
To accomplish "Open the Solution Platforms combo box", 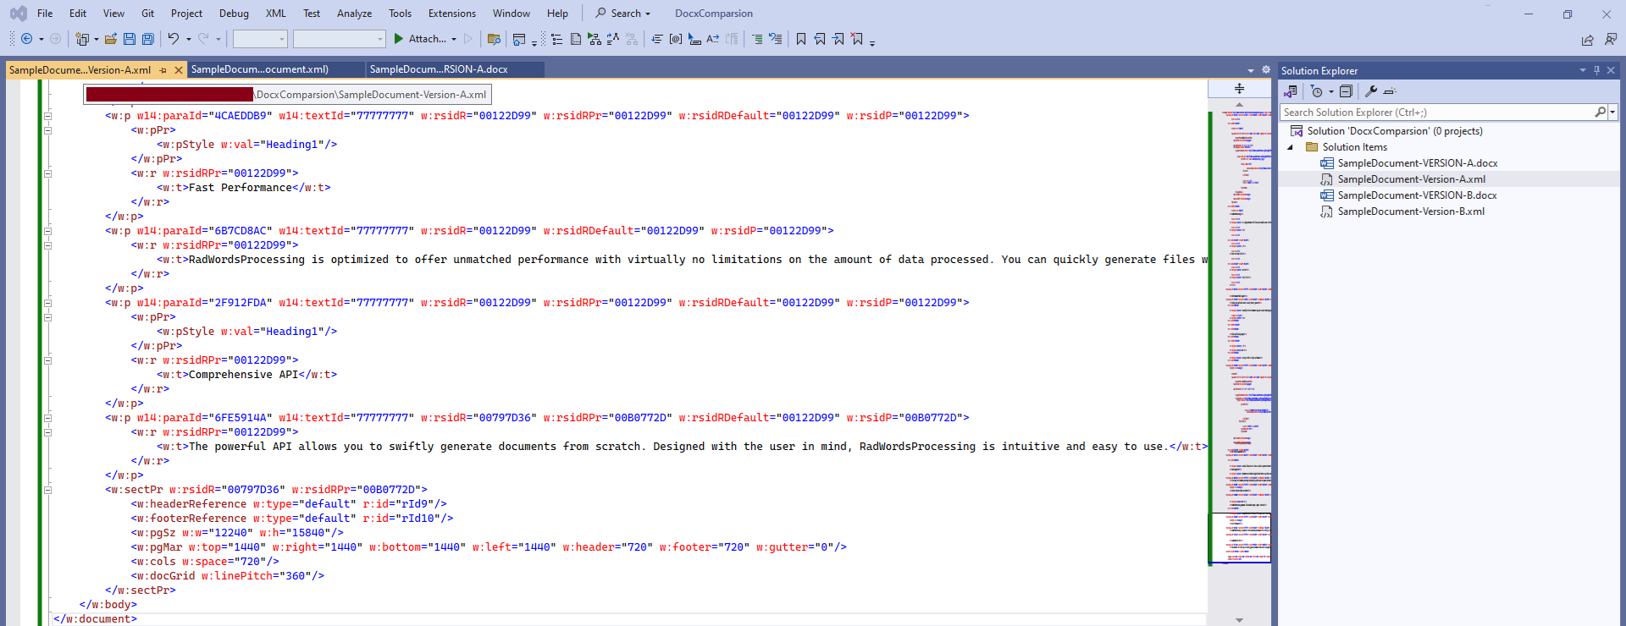I will pos(339,39).
